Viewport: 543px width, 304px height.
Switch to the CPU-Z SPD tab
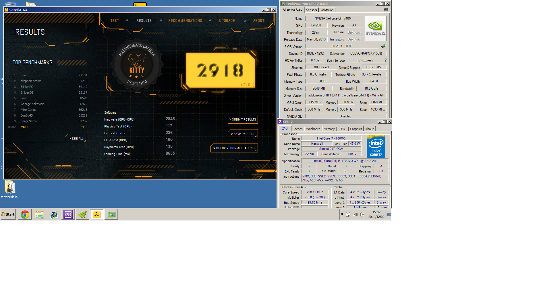point(342,129)
